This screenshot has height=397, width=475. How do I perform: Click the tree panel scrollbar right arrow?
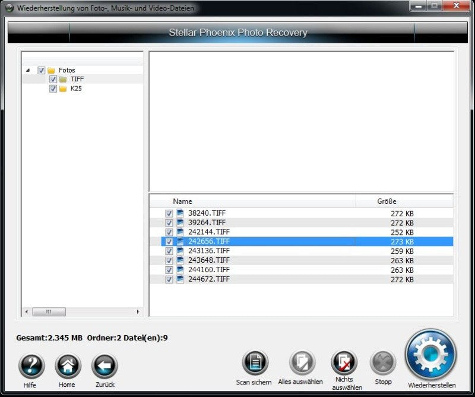(x=138, y=311)
